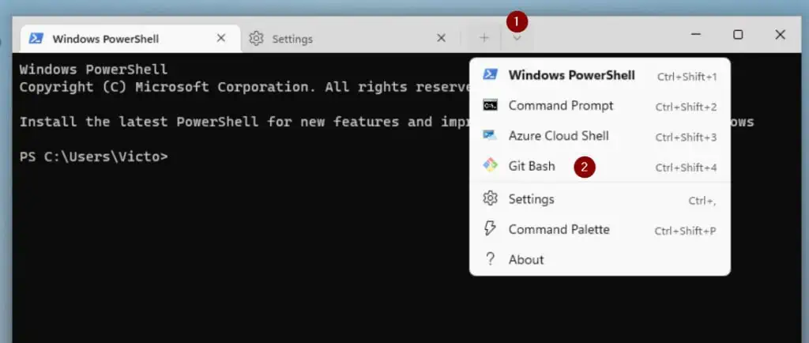Click the Git Bash colorful icon

490,165
